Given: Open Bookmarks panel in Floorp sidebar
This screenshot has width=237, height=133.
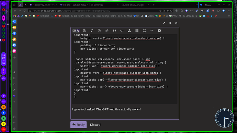Looking at the screenshot, I should point(14,72).
